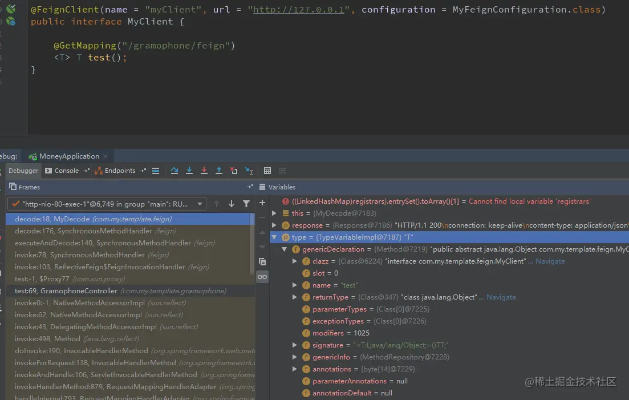Add a new watch with plus icon
629x400 pixels.
[x=262, y=203]
